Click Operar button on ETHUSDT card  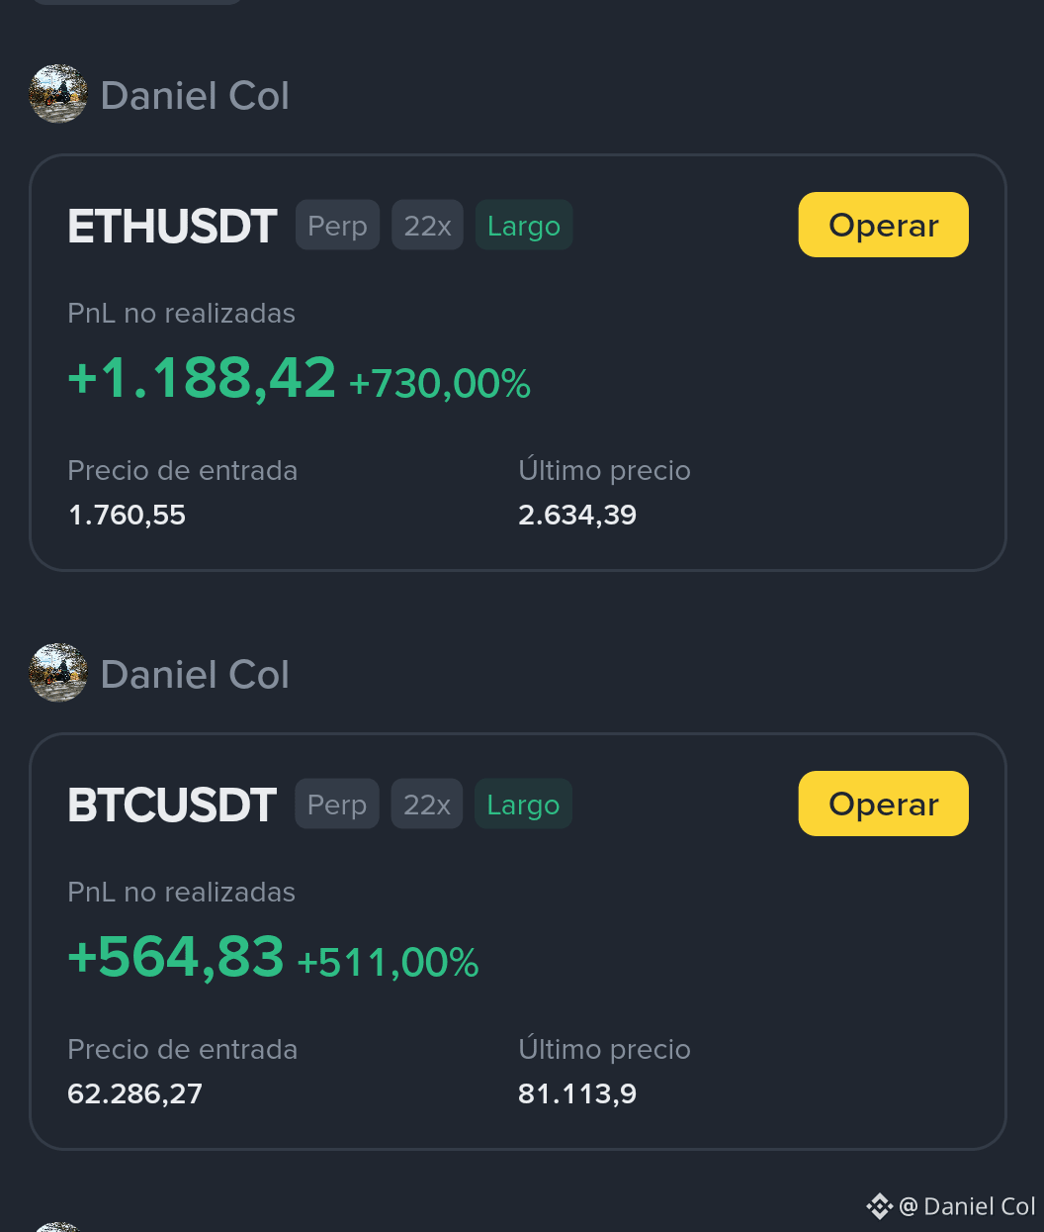(x=883, y=225)
